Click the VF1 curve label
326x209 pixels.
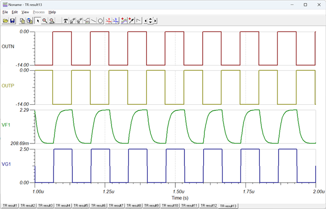pyautogui.click(x=6, y=125)
